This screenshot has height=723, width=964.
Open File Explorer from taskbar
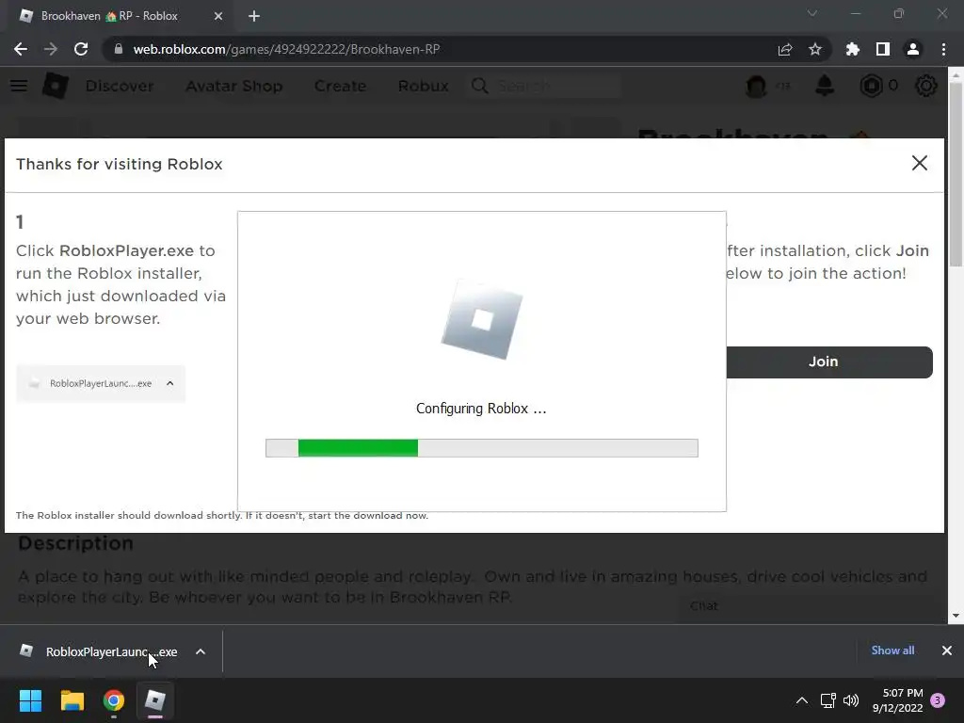[72, 700]
